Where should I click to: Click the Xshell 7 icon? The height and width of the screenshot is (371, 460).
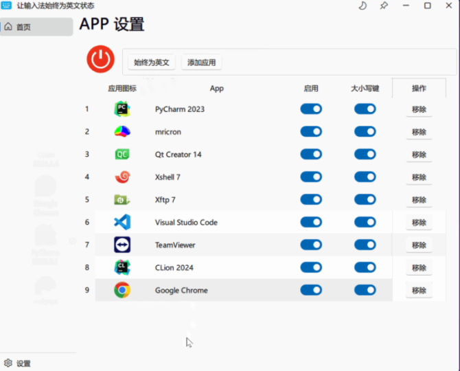(122, 177)
